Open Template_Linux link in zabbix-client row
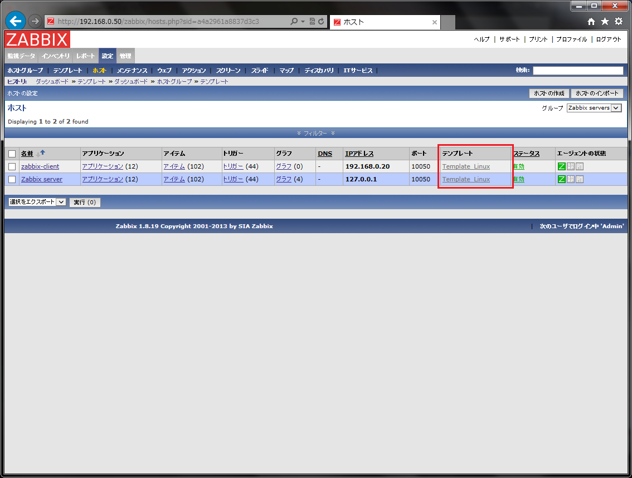Viewport: 632px width, 478px height. tap(466, 166)
